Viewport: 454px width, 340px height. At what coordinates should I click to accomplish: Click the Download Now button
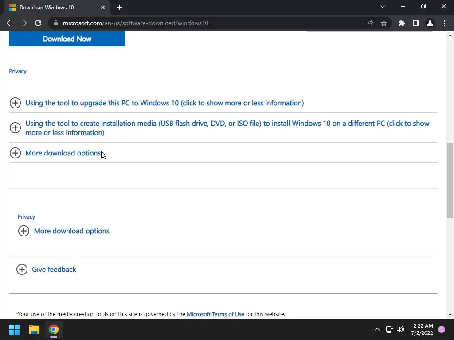tap(67, 39)
